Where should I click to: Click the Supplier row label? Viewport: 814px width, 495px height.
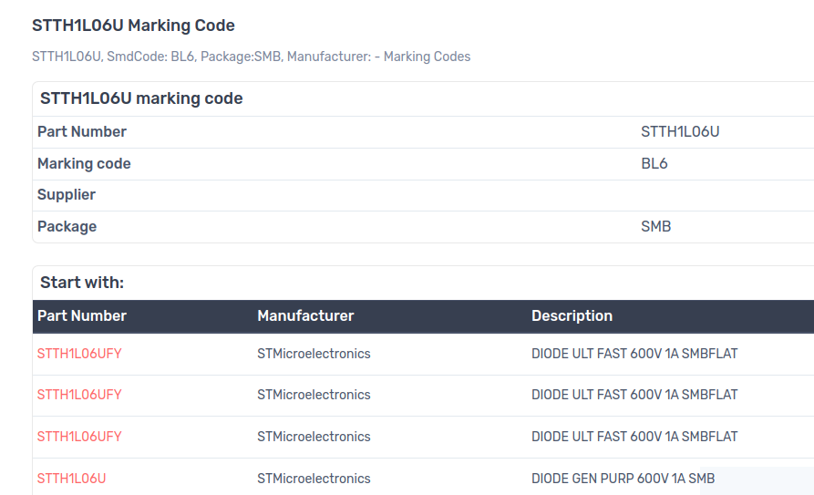tap(67, 195)
